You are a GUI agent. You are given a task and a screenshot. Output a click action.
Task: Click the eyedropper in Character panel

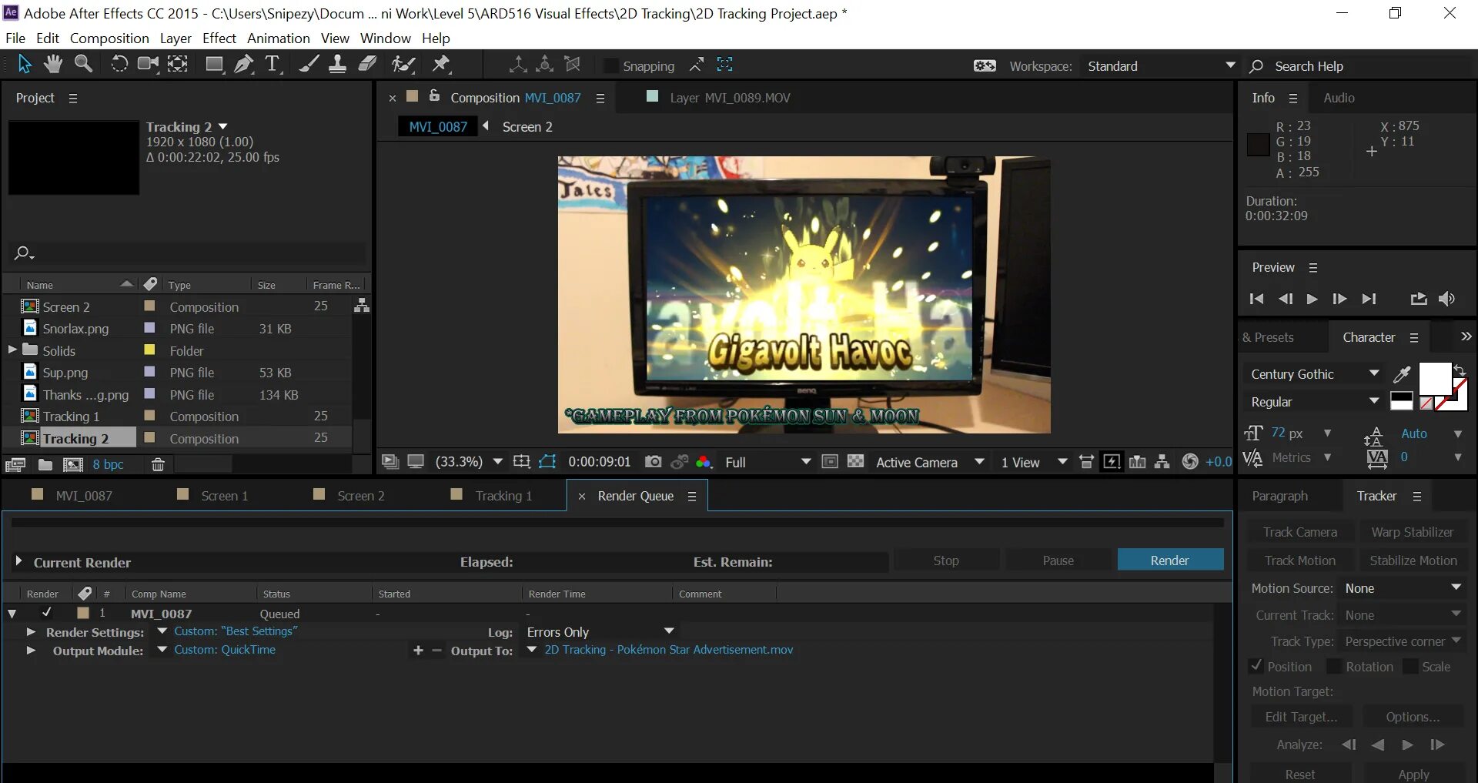[x=1402, y=374]
